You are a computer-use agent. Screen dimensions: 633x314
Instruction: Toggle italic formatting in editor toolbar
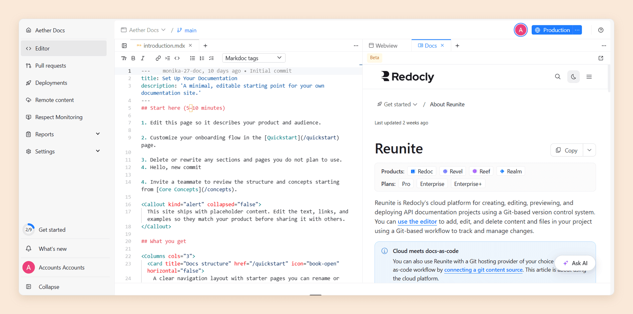click(143, 58)
